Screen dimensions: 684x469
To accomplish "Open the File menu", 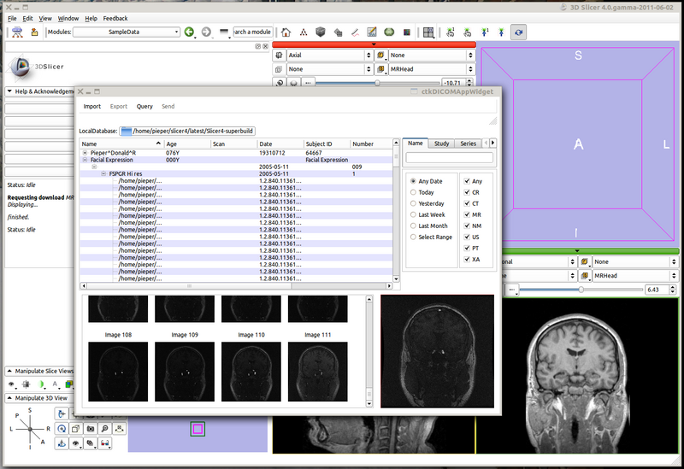I will [12, 18].
